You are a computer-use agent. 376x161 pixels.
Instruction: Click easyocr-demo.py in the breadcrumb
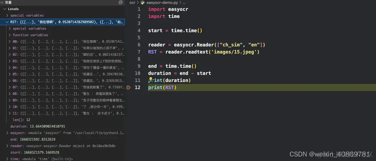(x=162, y=2)
